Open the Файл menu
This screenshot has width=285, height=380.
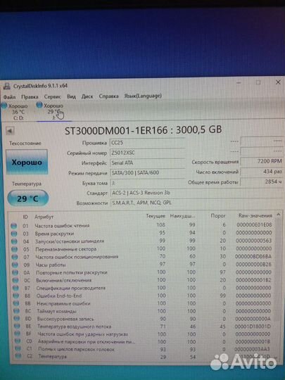pyautogui.click(x=9, y=97)
